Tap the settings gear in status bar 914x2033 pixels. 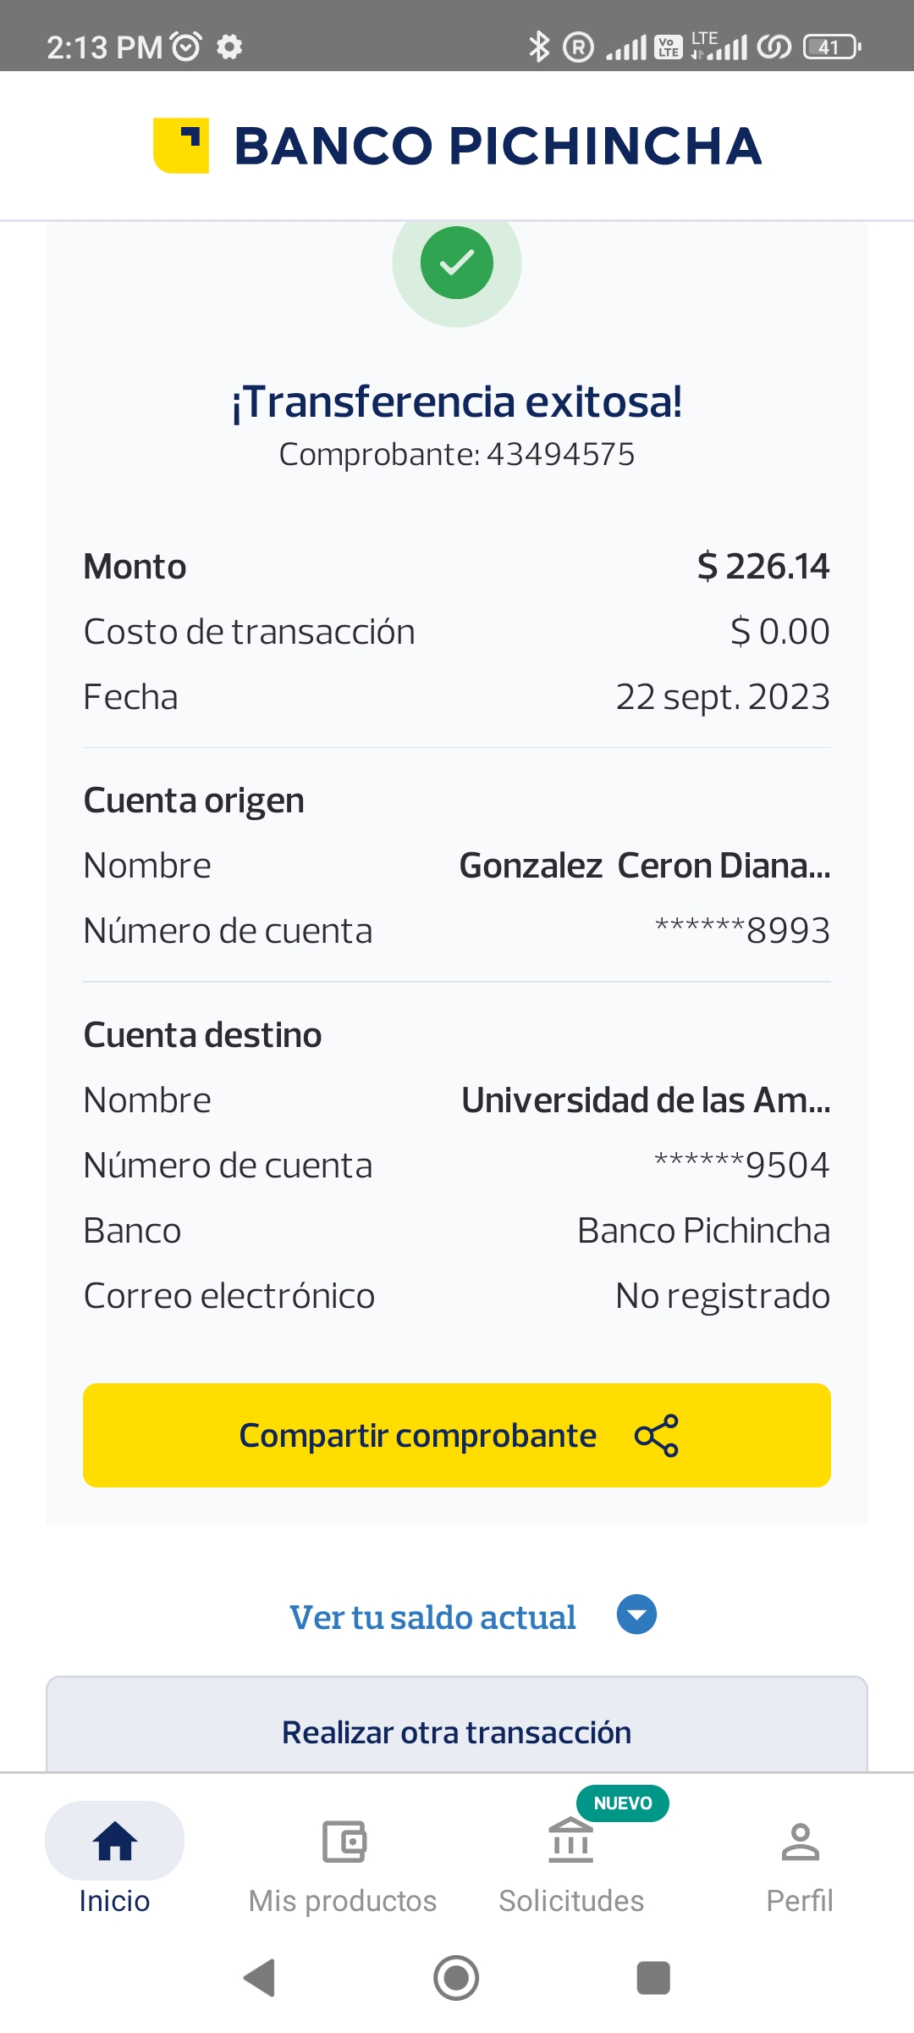[229, 47]
